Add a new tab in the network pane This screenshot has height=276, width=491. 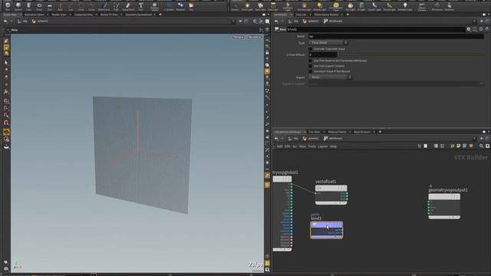380,132
